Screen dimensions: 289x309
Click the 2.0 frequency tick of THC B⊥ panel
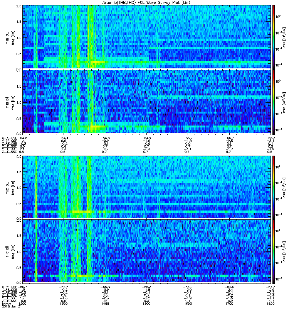[19, 157]
